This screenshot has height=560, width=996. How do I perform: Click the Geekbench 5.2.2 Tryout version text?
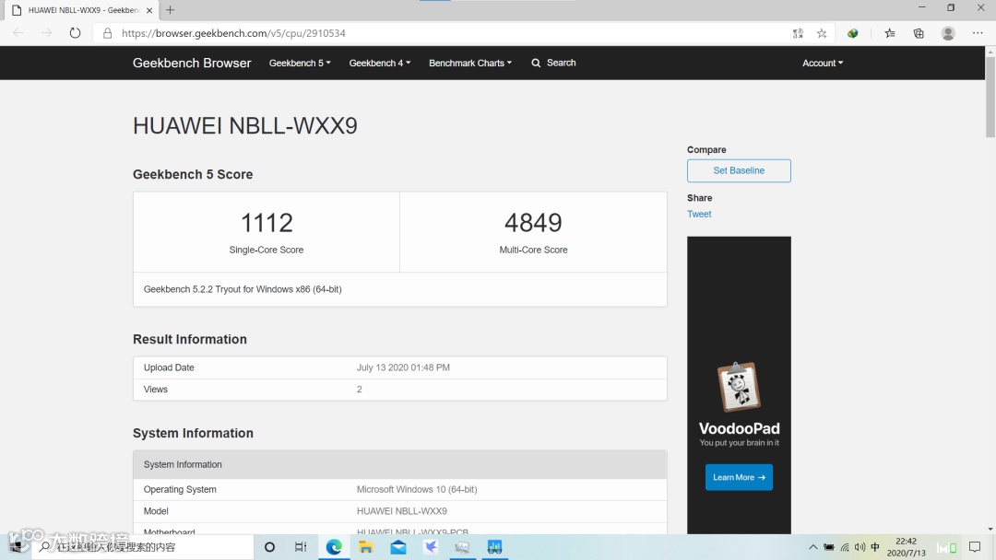tap(243, 289)
